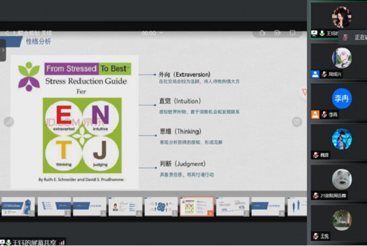Advance to next slide with right arrow
This screenshot has height=246, width=367.
[297, 122]
